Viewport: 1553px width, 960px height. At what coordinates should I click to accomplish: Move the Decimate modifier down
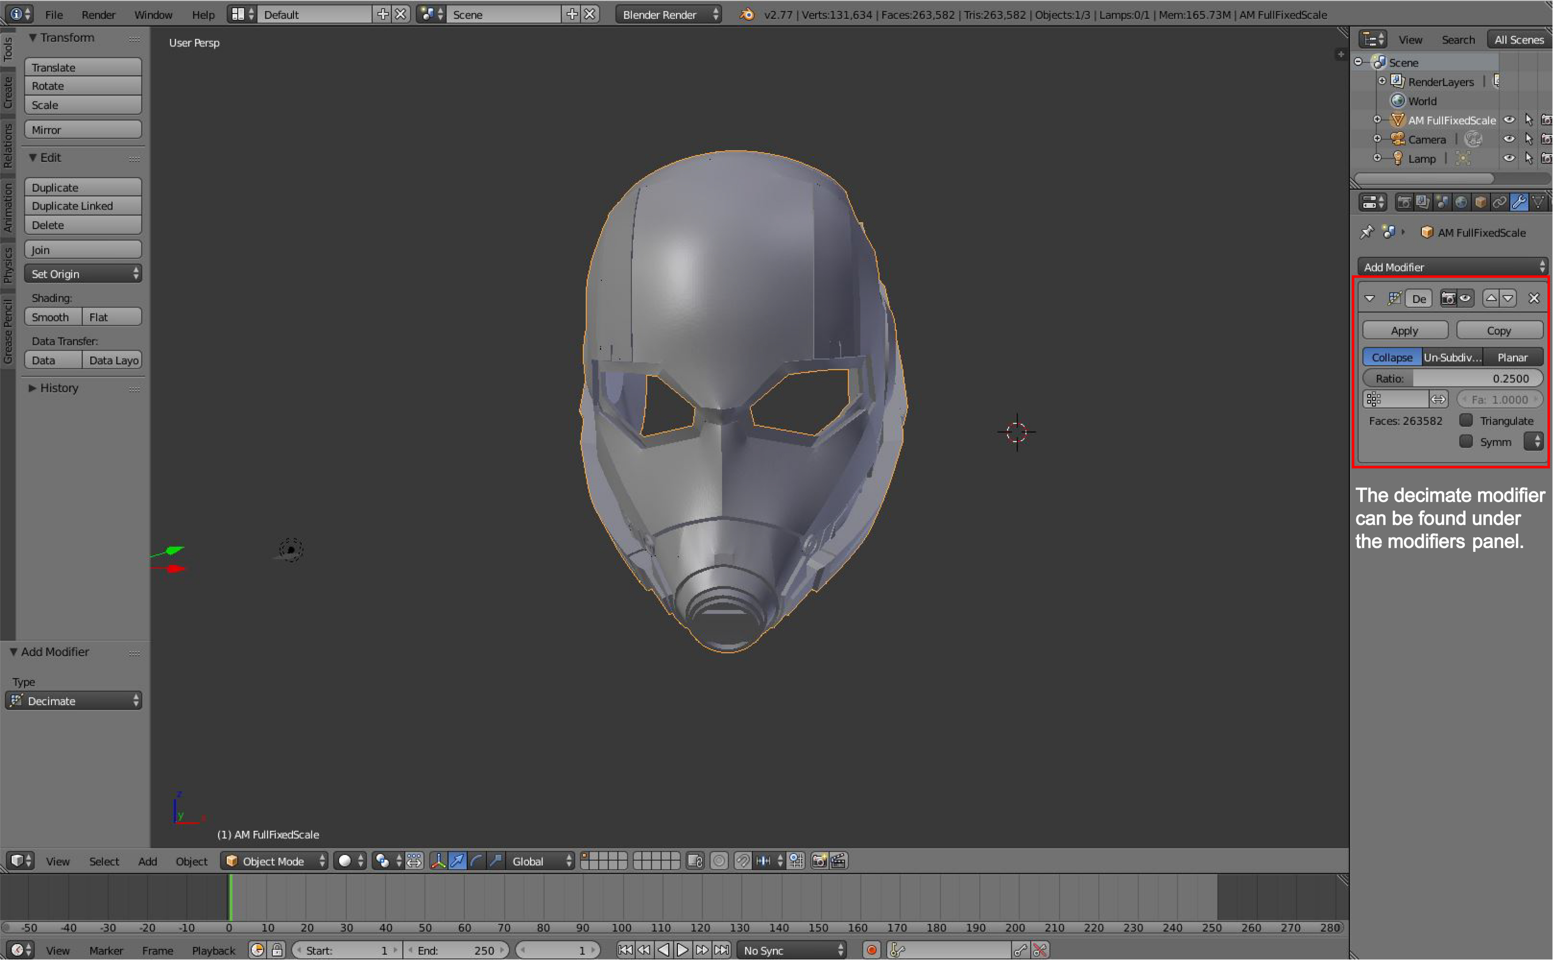coord(1508,298)
